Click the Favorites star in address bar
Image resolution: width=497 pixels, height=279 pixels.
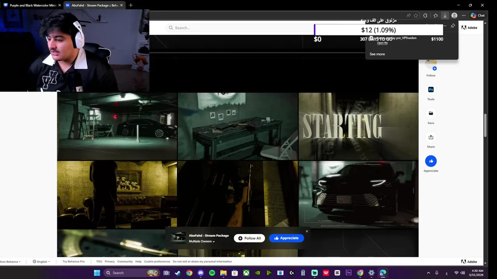click(x=416, y=15)
